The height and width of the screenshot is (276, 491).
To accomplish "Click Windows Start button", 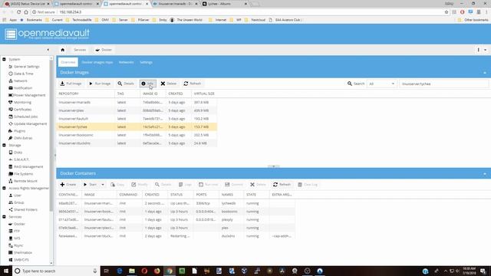I will (6, 271).
